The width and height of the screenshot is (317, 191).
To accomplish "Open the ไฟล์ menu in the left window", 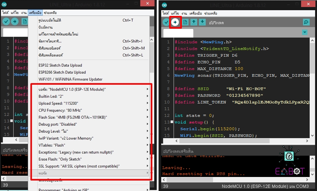I will tap(5, 13).
